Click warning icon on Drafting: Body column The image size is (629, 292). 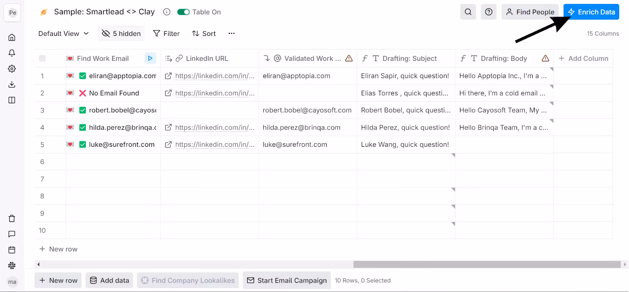click(x=545, y=58)
